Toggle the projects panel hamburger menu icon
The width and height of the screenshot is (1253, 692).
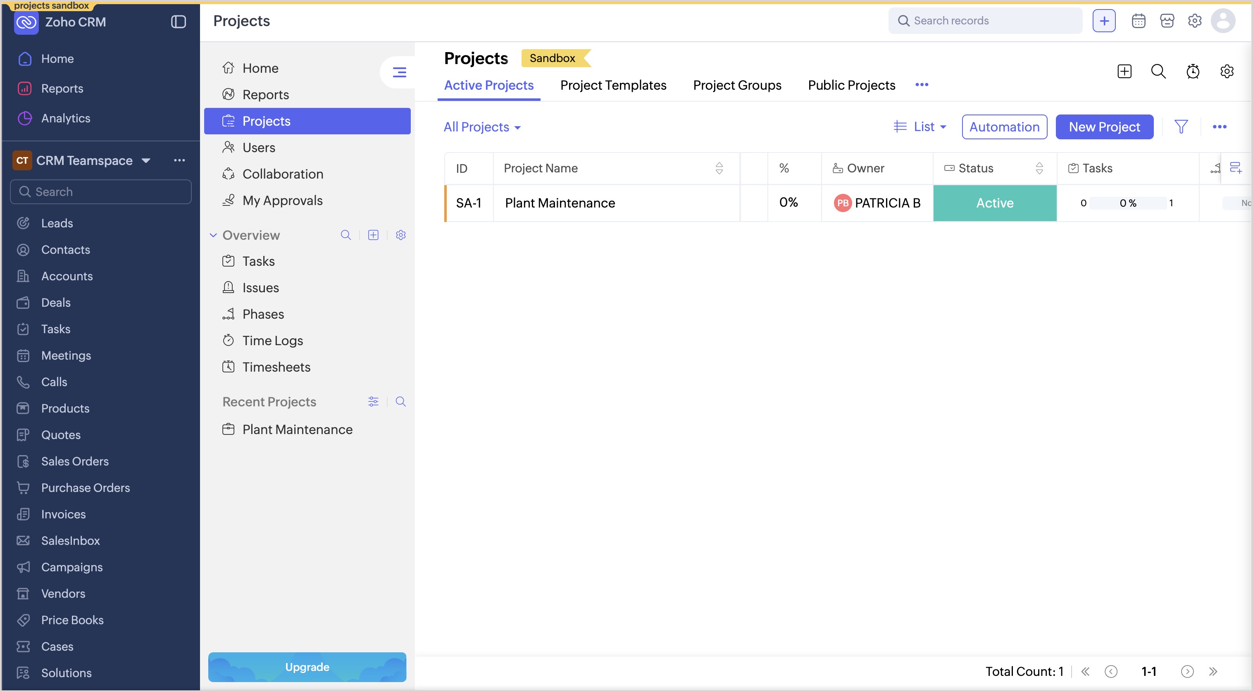click(x=399, y=72)
